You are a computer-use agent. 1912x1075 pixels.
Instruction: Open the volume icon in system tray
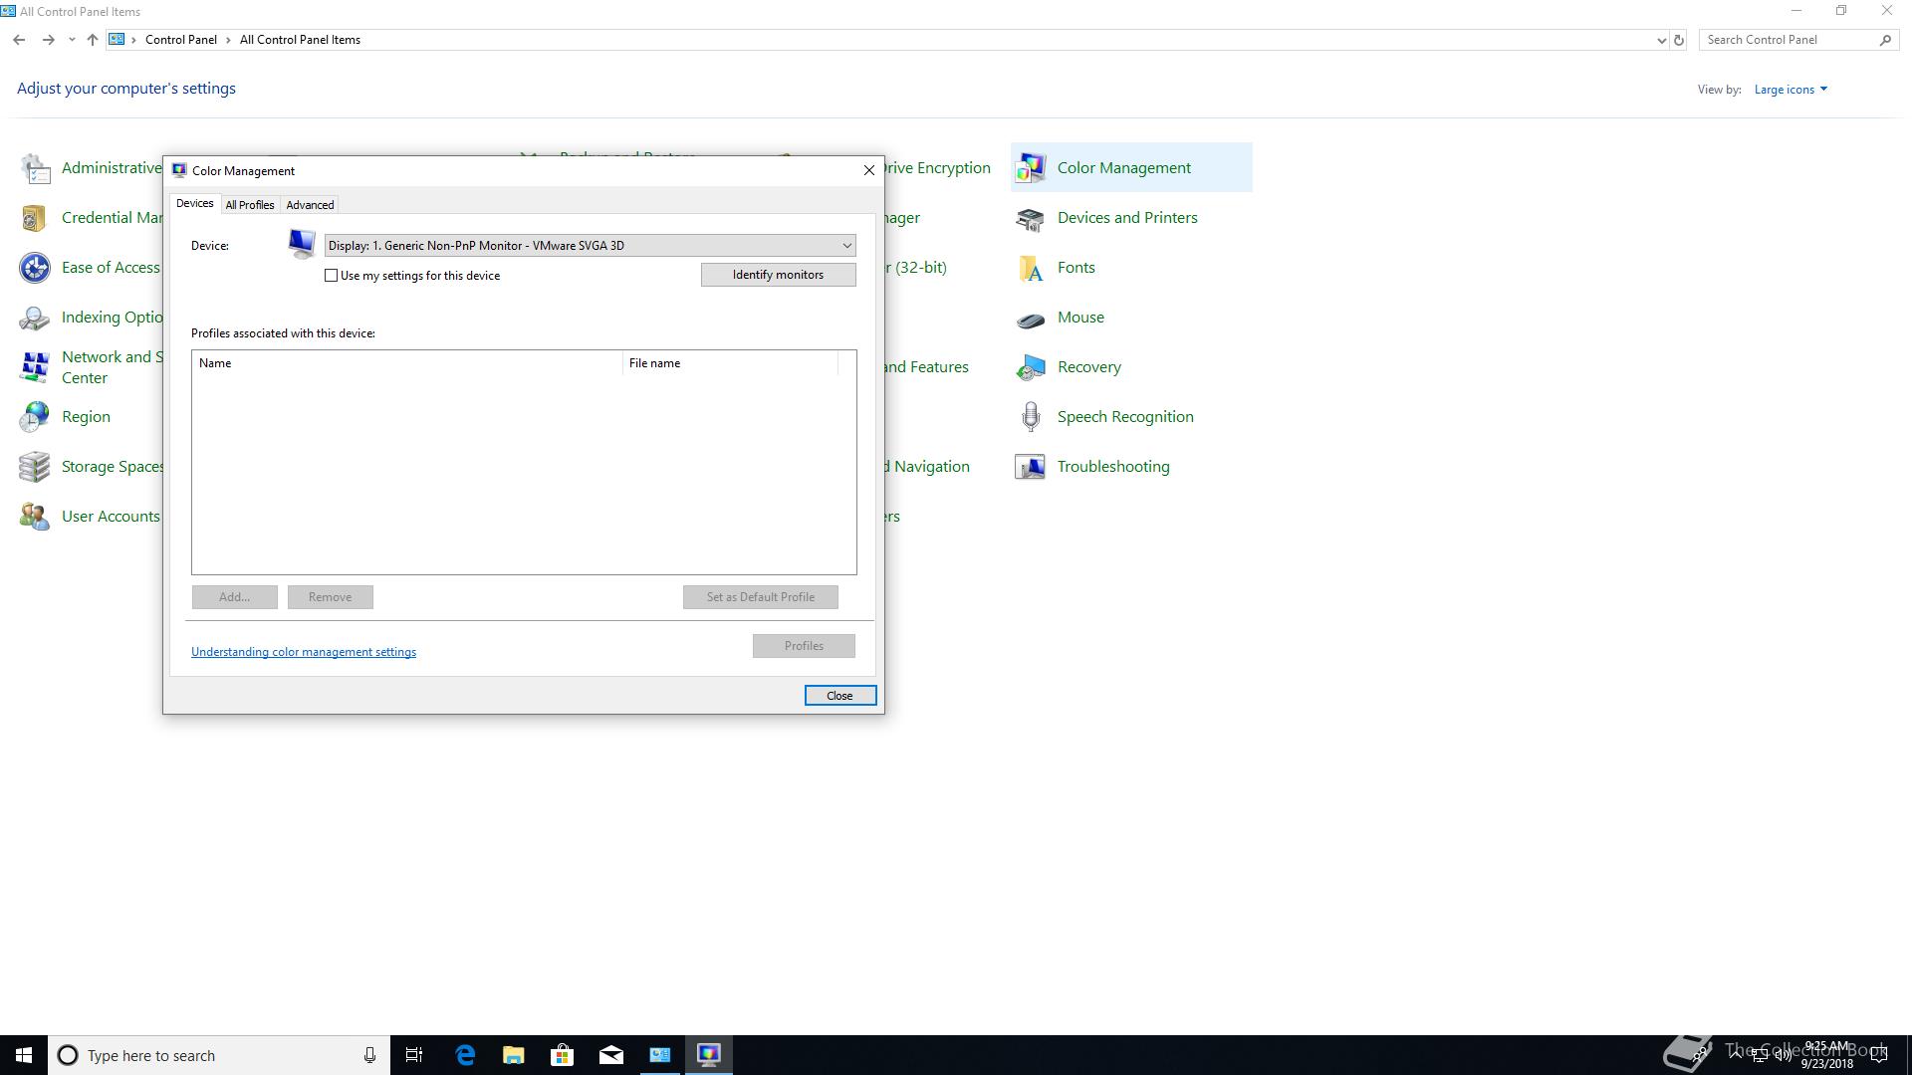point(1783,1055)
